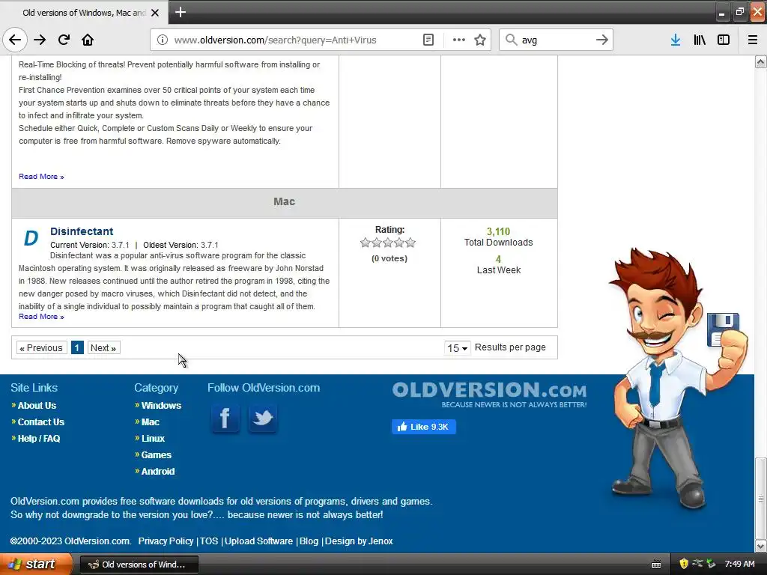Click the 3,110 Total Downloads count
Viewport: 767px width, 575px height.
click(x=498, y=231)
